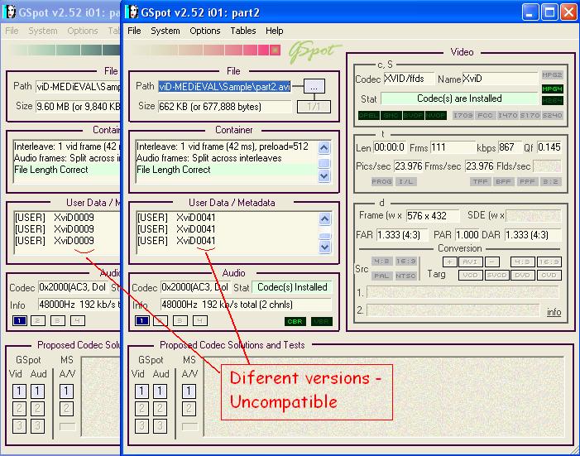Click the QPEL feature indicator
580x456 pixels.
pos(369,116)
